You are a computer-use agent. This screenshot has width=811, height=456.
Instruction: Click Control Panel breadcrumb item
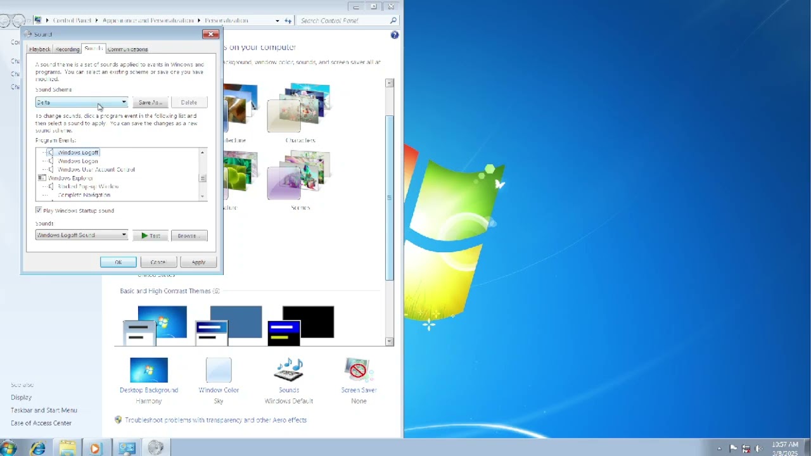pos(72,20)
